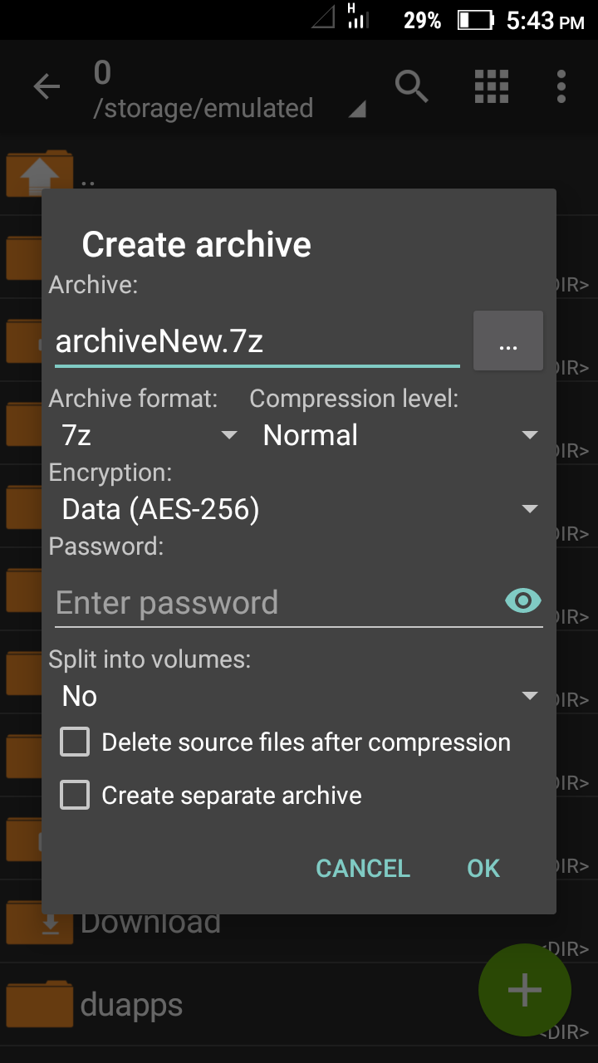The image size is (598, 1063).
Task: Check Create separate archive option
Action: pyautogui.click(x=75, y=796)
